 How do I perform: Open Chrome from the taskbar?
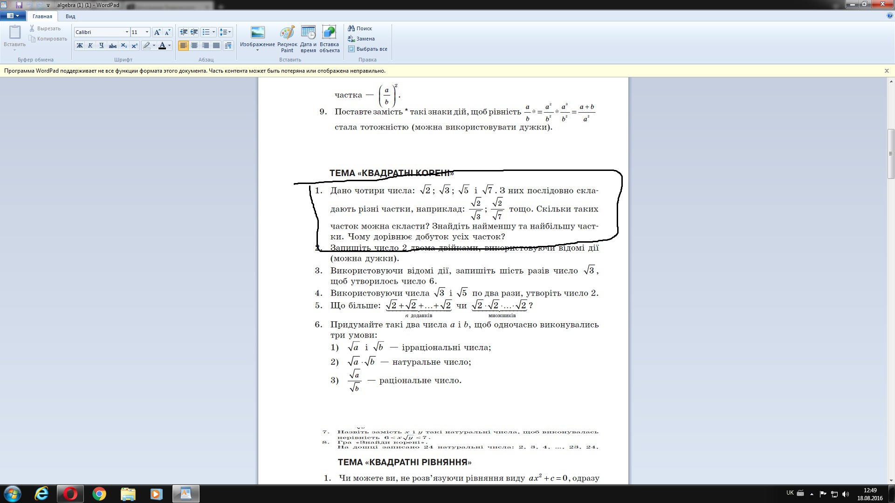[99, 494]
